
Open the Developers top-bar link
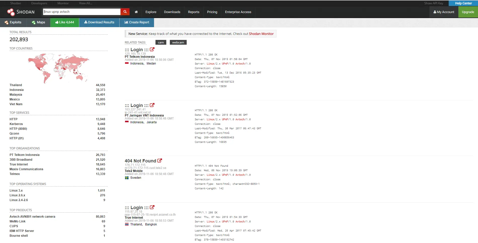[x=39, y=3]
